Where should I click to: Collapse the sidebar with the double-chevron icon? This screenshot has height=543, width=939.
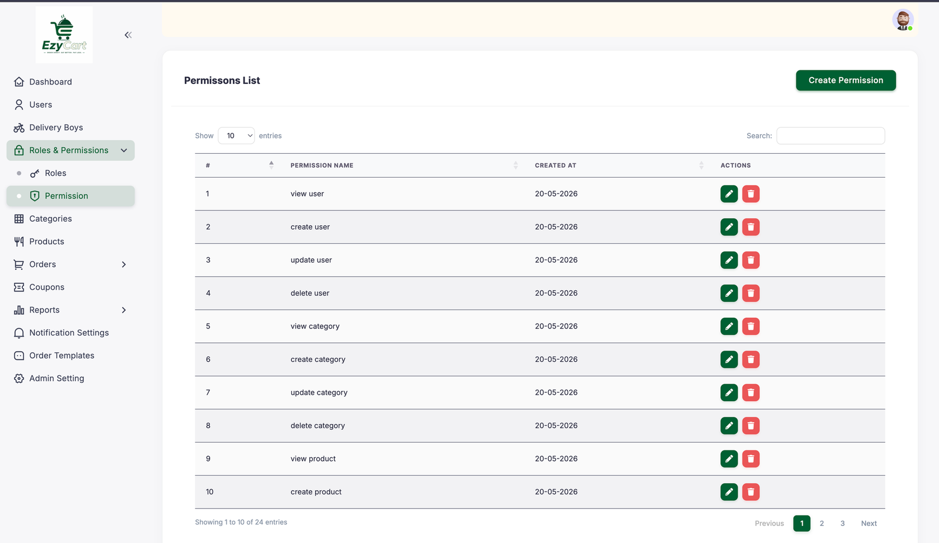coord(128,35)
